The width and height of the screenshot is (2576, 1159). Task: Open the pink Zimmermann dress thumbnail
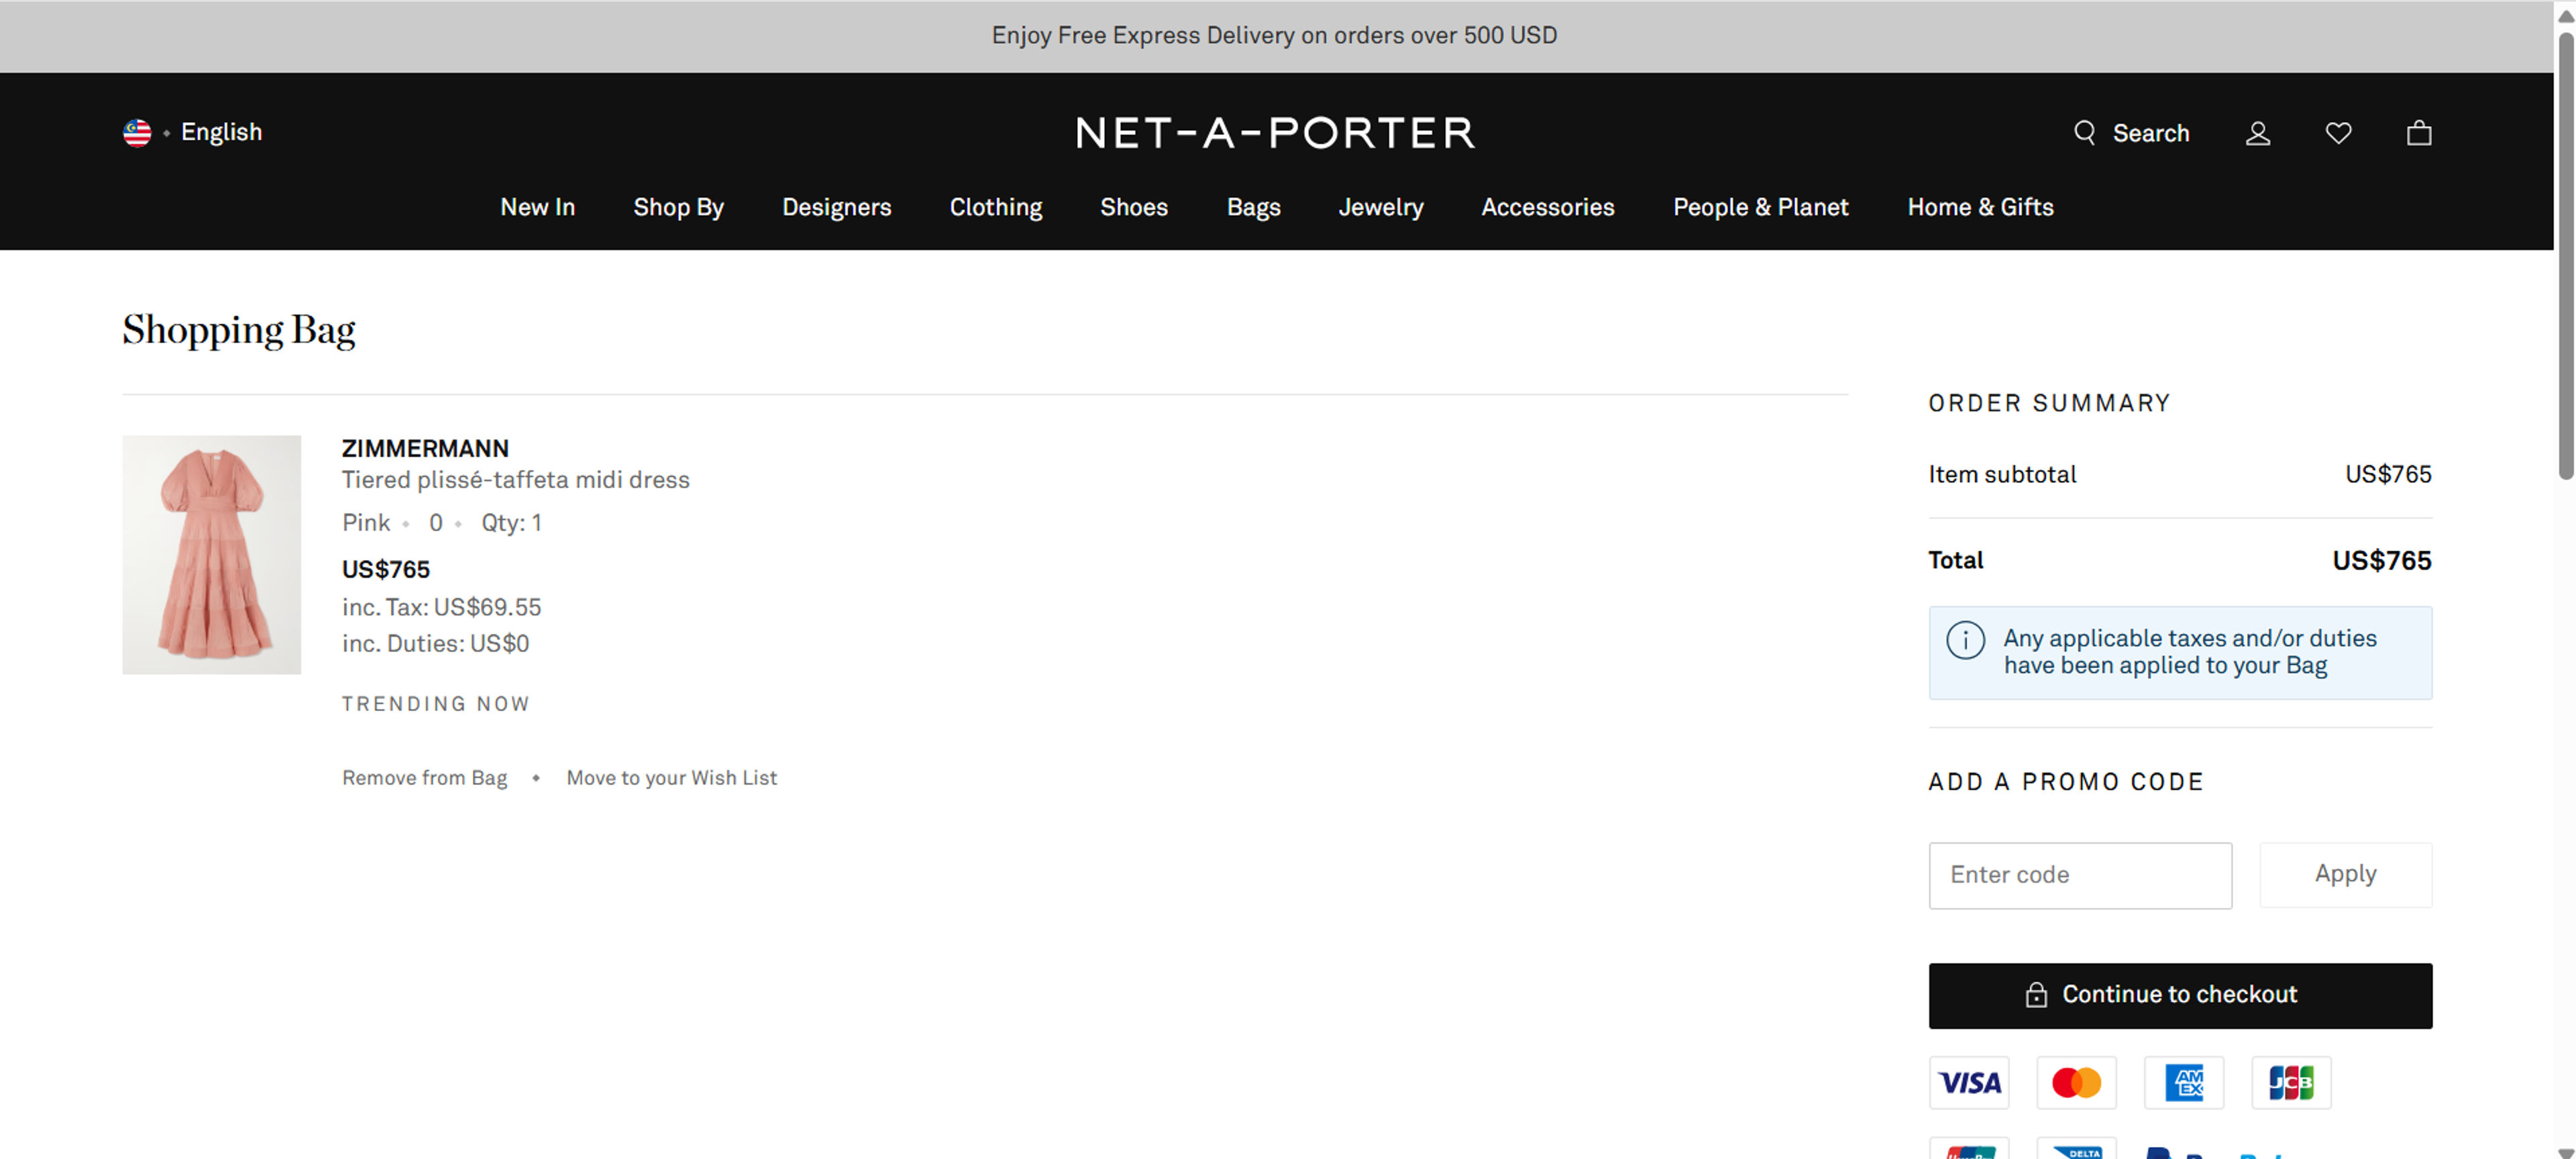[x=211, y=554]
